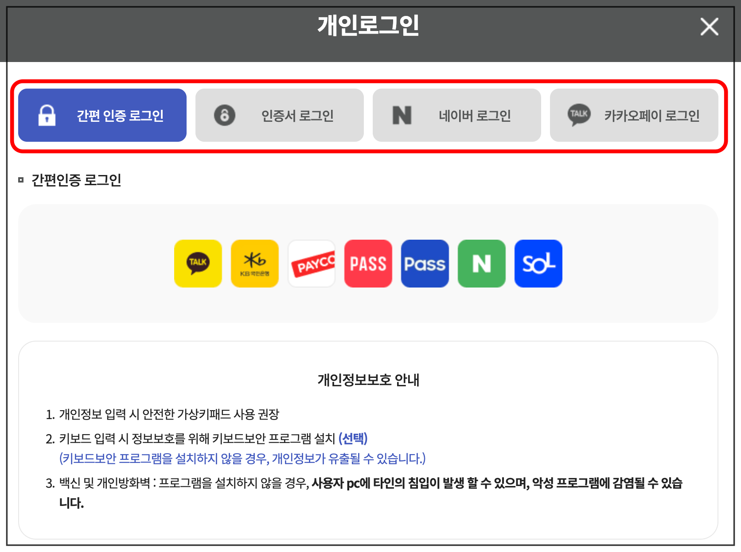Viewport: 741px width, 552px height.
Task: Pick the Shinhan SOL authentication icon
Action: (x=538, y=264)
